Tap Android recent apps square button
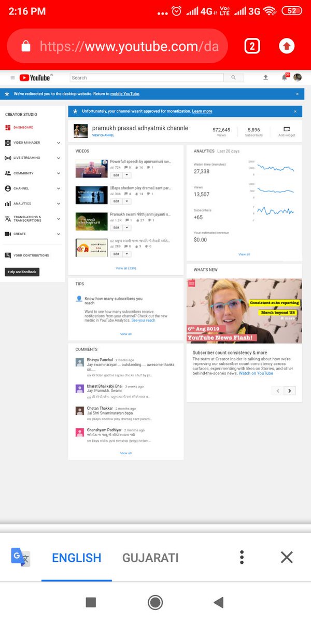 [91, 602]
